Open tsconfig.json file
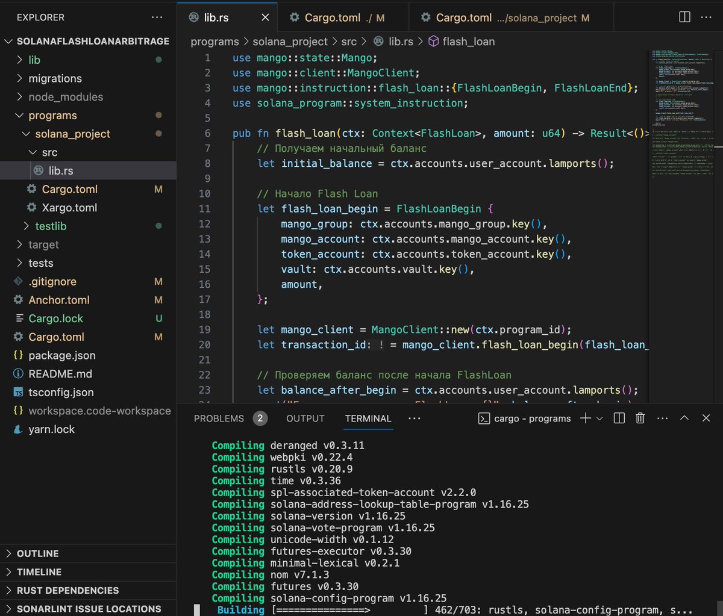Image resolution: width=723 pixels, height=616 pixels. [x=89, y=392]
